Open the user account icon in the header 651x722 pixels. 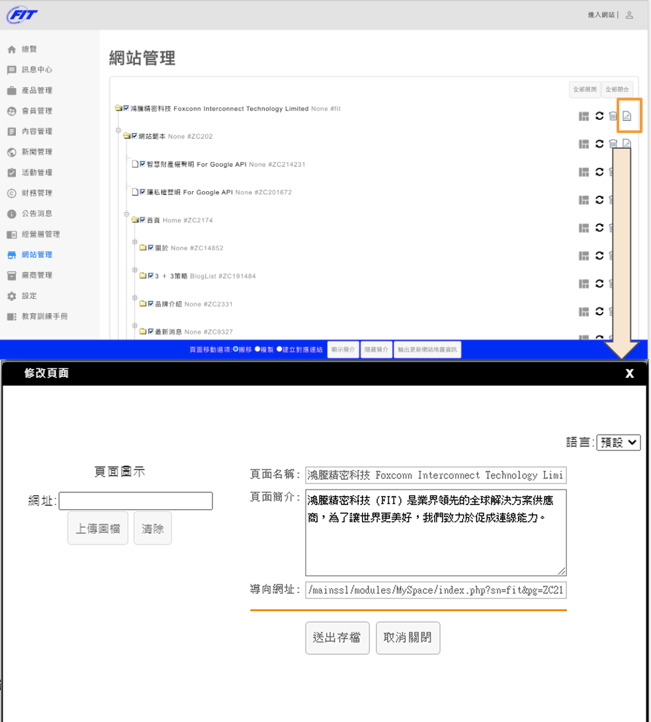click(629, 15)
